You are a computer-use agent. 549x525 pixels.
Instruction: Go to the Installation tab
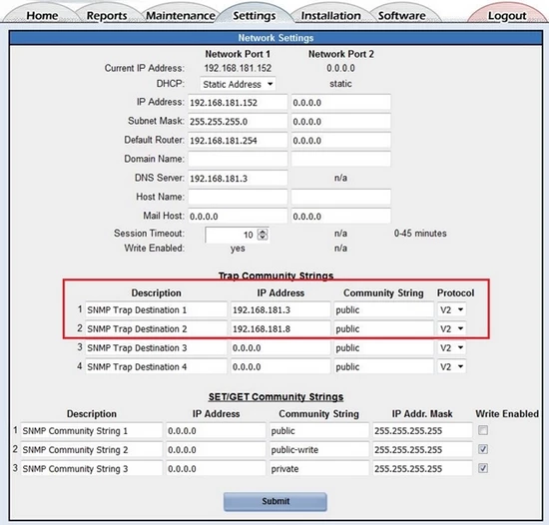pos(330,16)
